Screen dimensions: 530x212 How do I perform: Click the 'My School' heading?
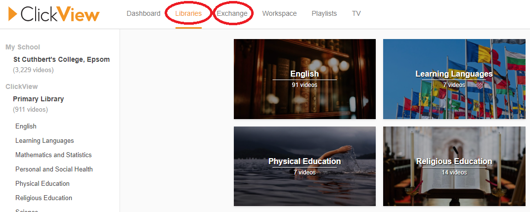click(23, 47)
